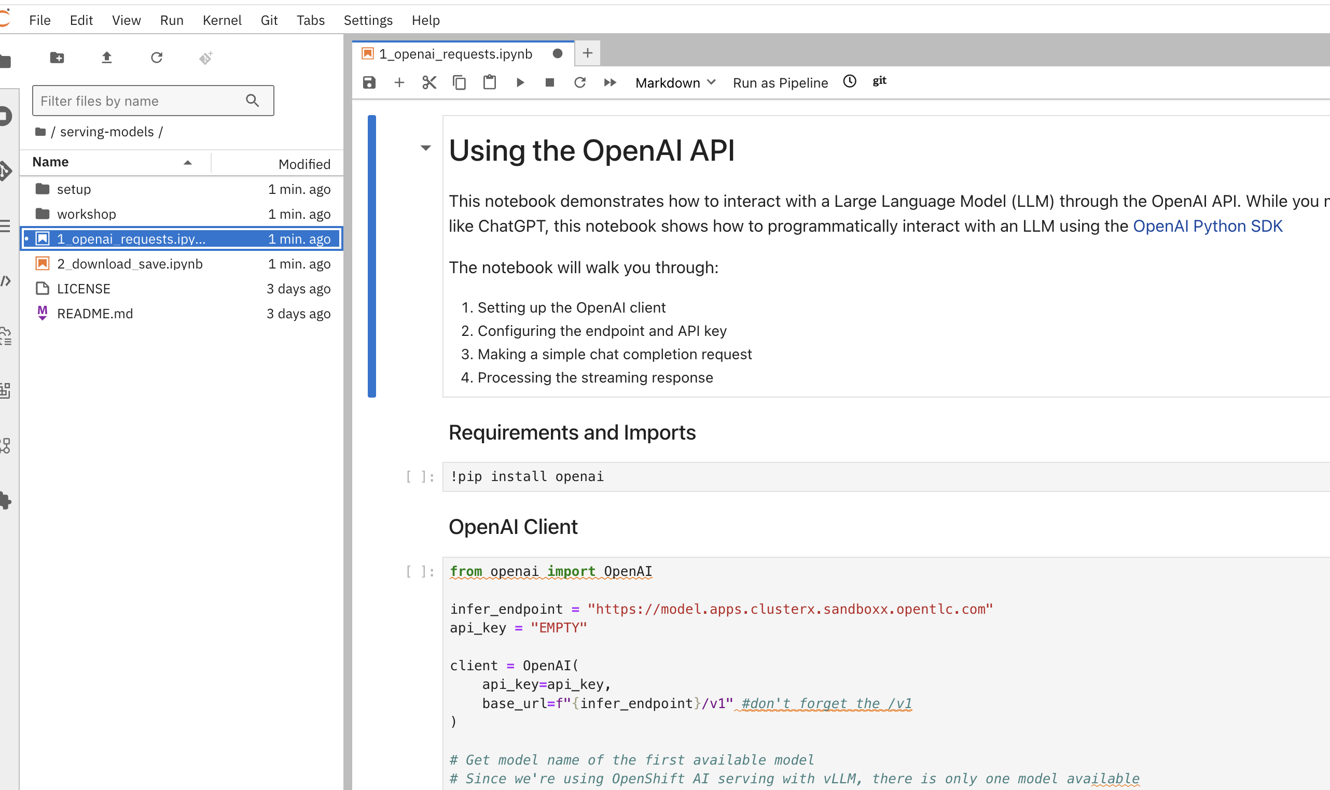Follow the OpenAI Python SDK link

coord(1208,226)
